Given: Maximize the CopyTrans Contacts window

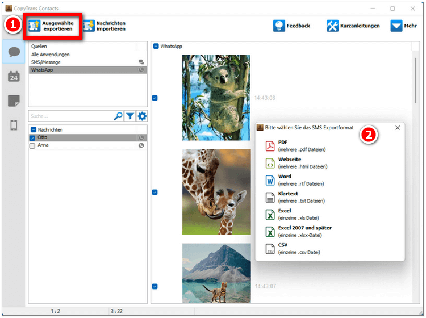Looking at the screenshot, I should pos(392,9).
